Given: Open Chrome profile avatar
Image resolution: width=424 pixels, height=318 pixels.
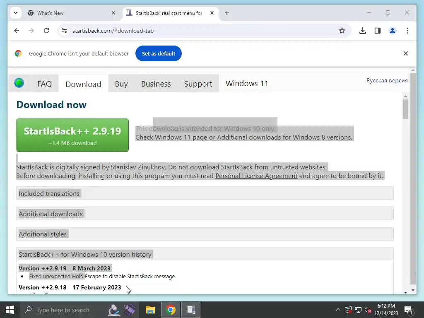Looking at the screenshot, I should [393, 31].
